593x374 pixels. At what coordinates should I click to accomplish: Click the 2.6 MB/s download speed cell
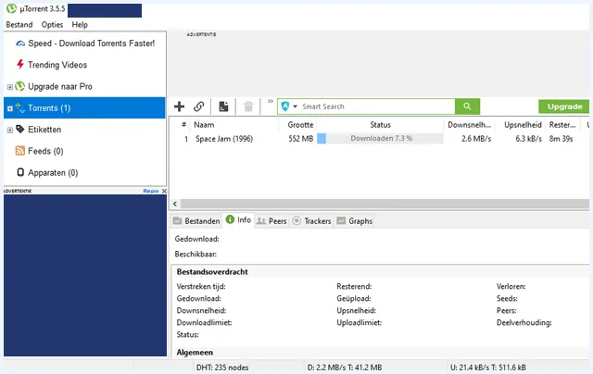click(476, 139)
